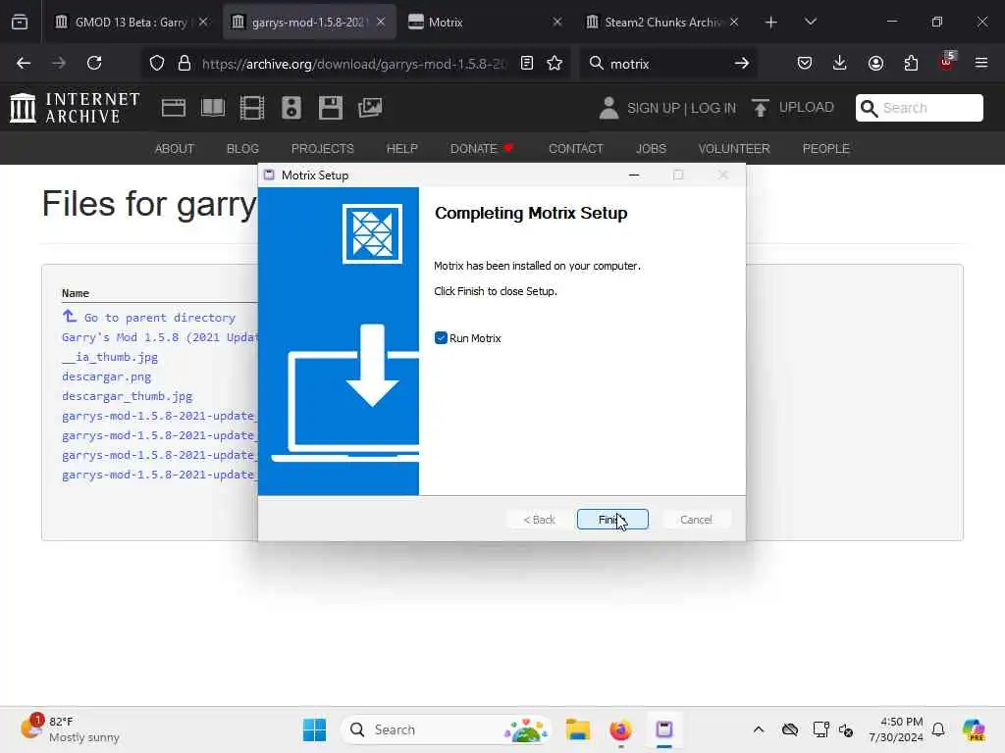The height and width of the screenshot is (753, 1005).
Task: Click the Firefox taskbar icon
Action: tap(620, 729)
